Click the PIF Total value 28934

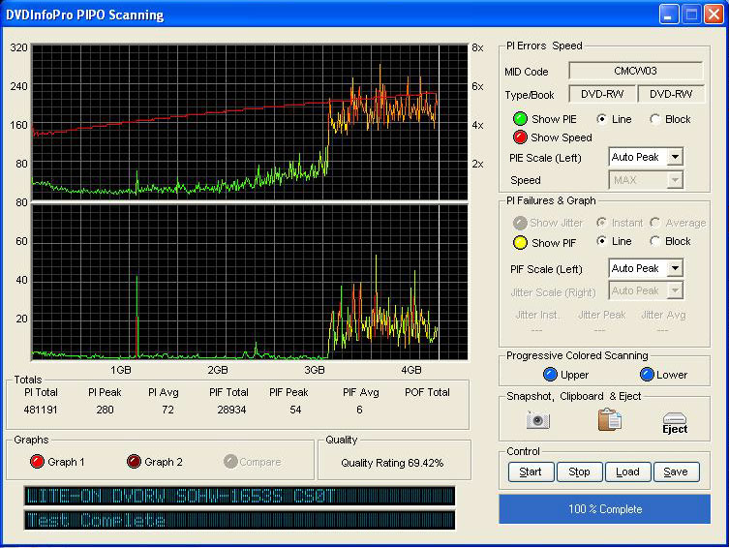click(231, 410)
